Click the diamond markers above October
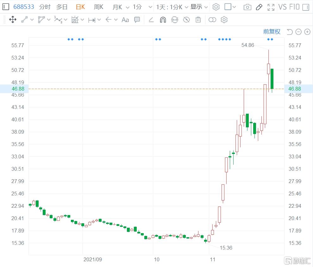This screenshot has width=313, height=267. (158, 39)
